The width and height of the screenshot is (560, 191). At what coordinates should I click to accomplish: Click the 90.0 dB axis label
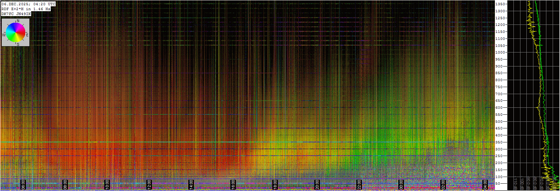coord(528,183)
